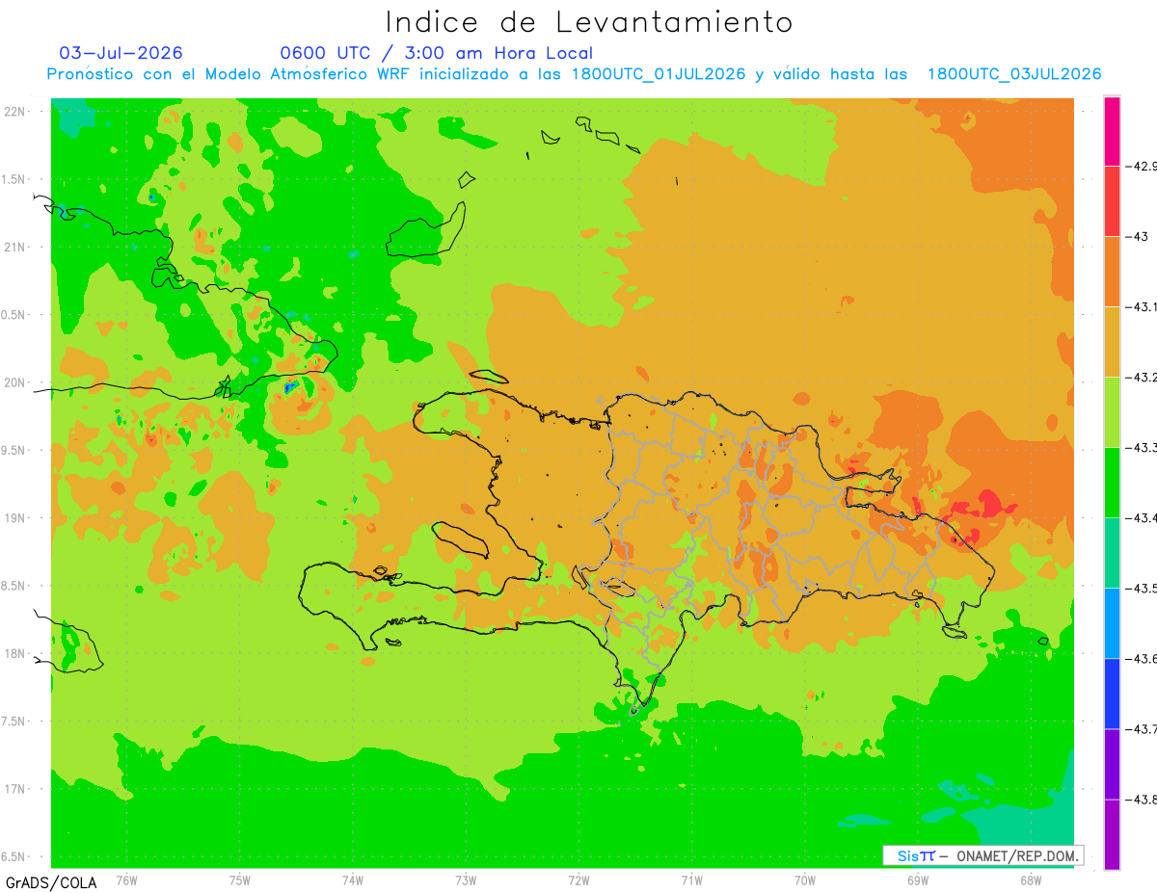1157x893 pixels.
Task: Click the '-43.5' scale label
Action: 1140,588
